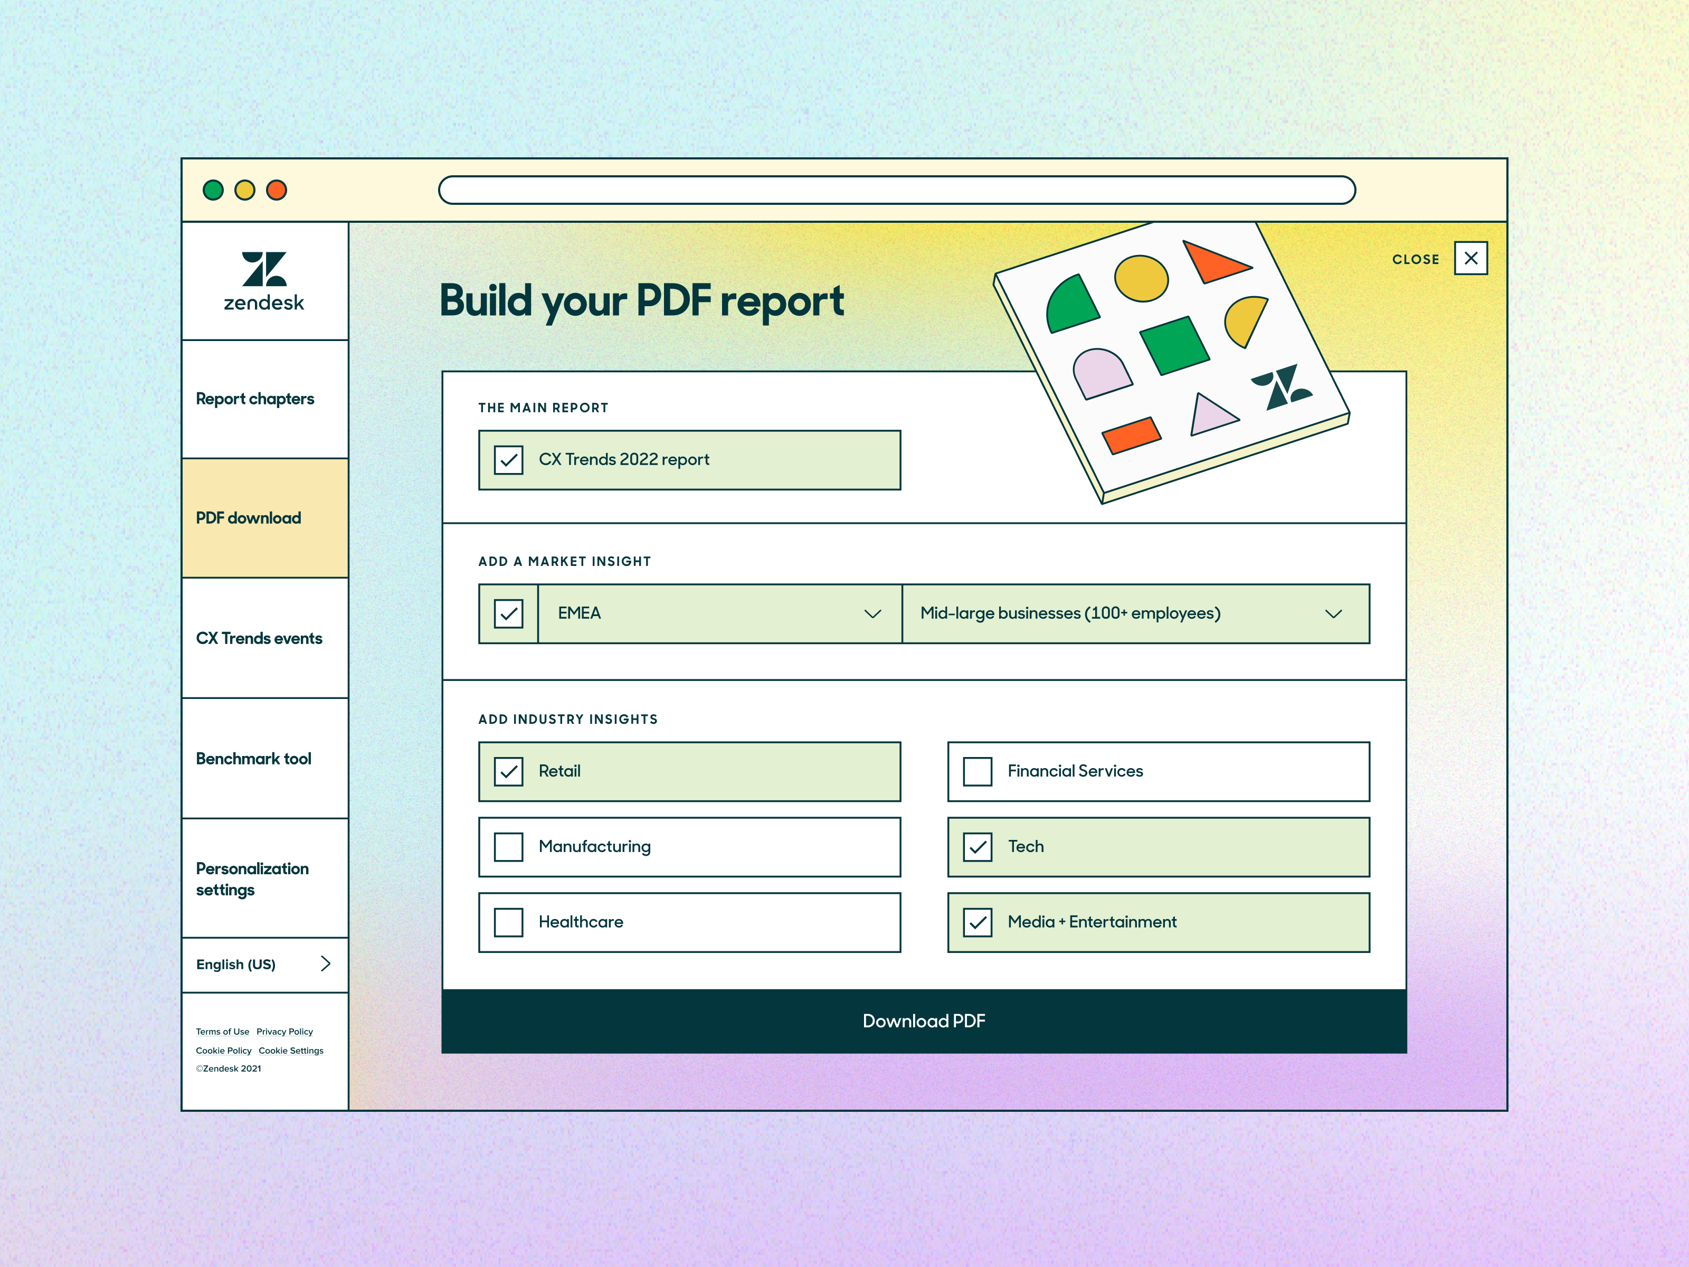Screen dimensions: 1689x1267
Task: Check the Manufacturing industry checkbox
Action: (508, 847)
